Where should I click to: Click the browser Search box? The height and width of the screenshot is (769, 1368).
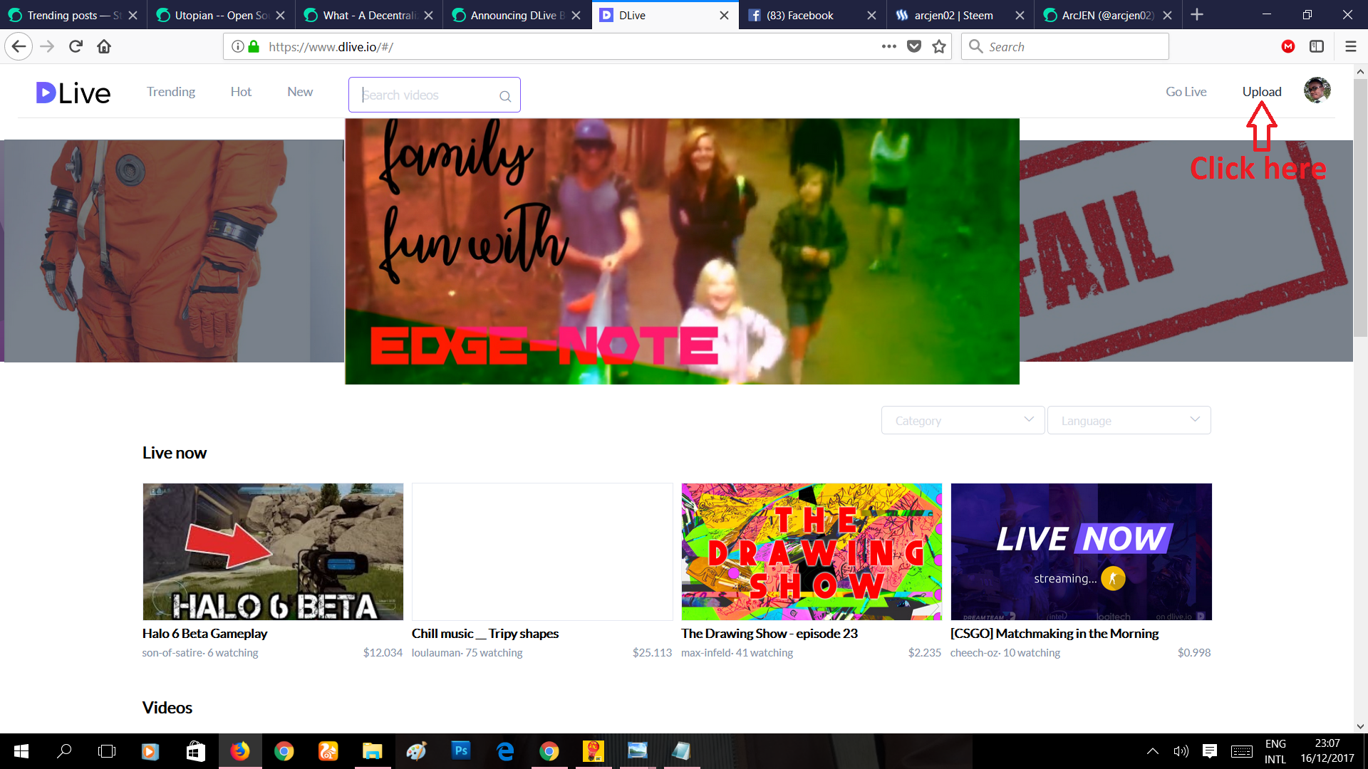pos(1064,46)
